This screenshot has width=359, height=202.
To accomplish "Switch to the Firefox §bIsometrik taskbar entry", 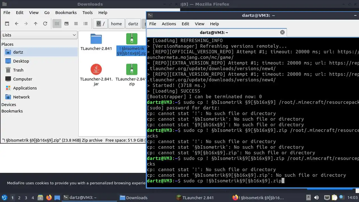I will click(259, 198).
